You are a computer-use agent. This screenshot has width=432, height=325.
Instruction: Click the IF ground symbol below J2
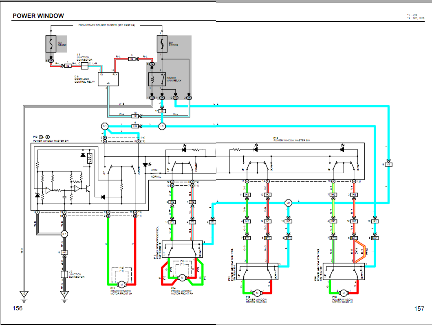pyautogui.click(x=64, y=294)
